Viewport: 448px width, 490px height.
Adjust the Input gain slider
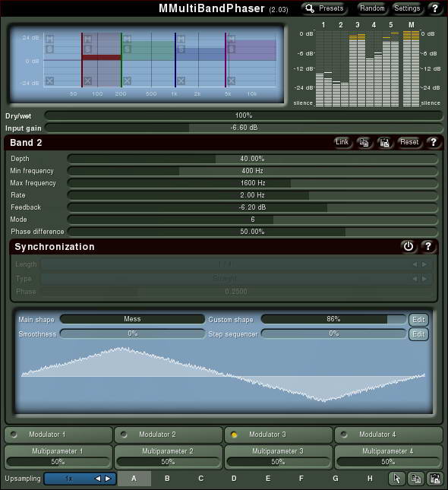coord(244,128)
